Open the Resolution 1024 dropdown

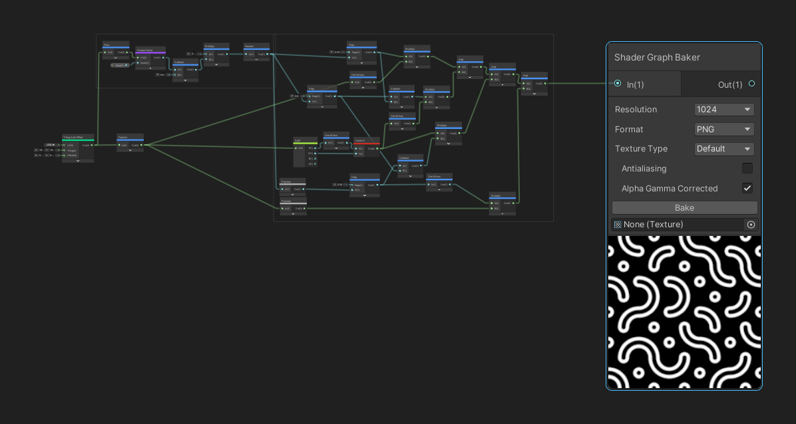pyautogui.click(x=724, y=110)
